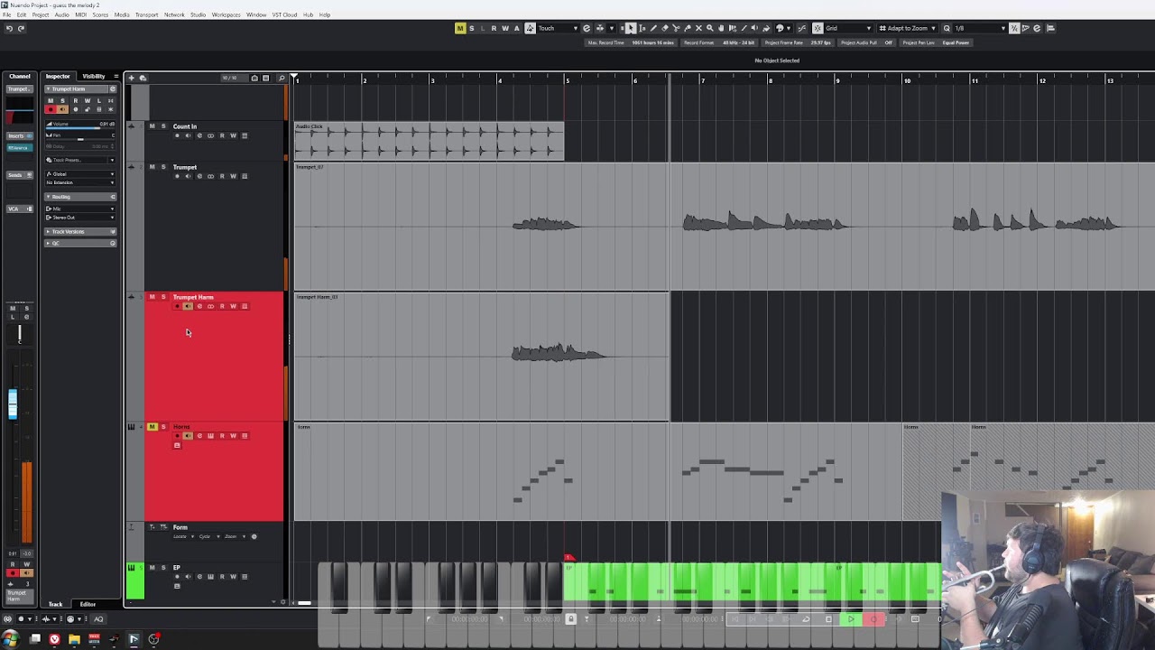
Task: Unmute the muted Horns track
Action: [x=152, y=427]
